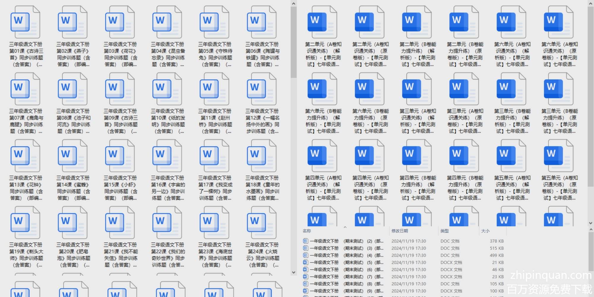Click file name 第04课《昆虫备忘录》同步训练题

click(168, 54)
